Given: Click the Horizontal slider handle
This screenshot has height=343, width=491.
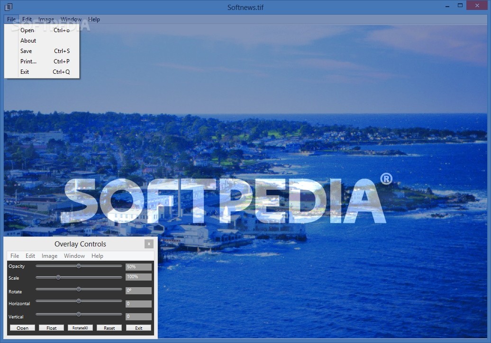Looking at the screenshot, I should [79, 301].
